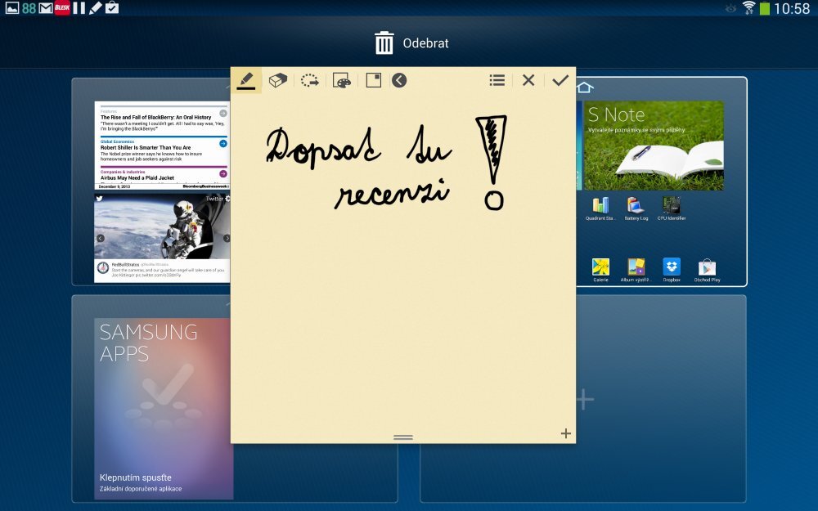Open the frame/shape tool

click(x=373, y=79)
